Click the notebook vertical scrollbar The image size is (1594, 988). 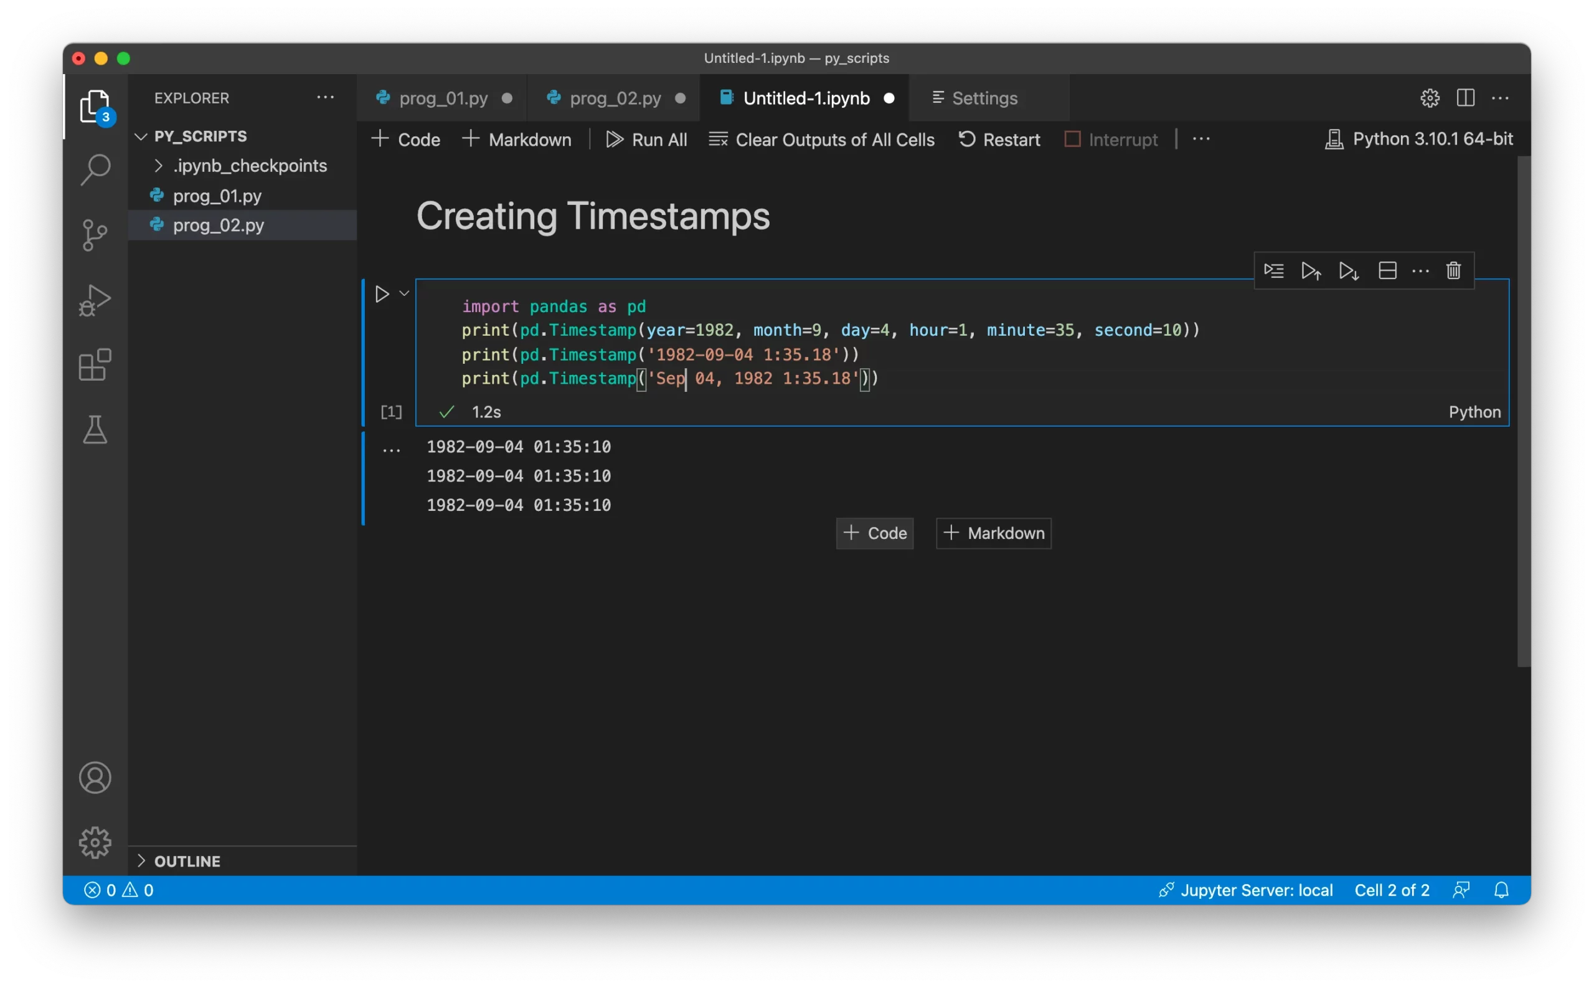[x=1524, y=412]
